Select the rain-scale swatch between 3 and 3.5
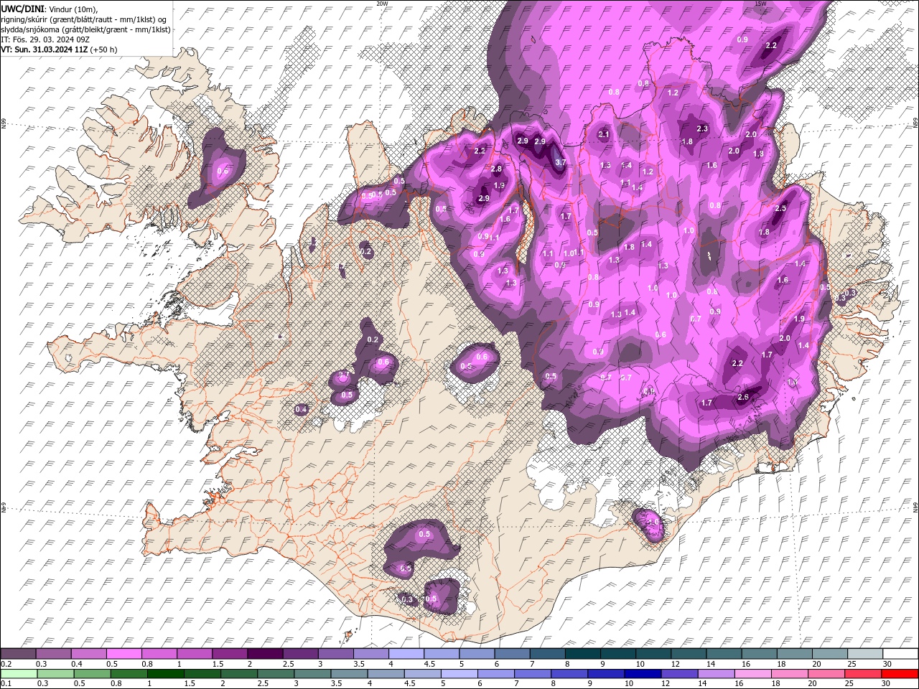 tap(312, 674)
